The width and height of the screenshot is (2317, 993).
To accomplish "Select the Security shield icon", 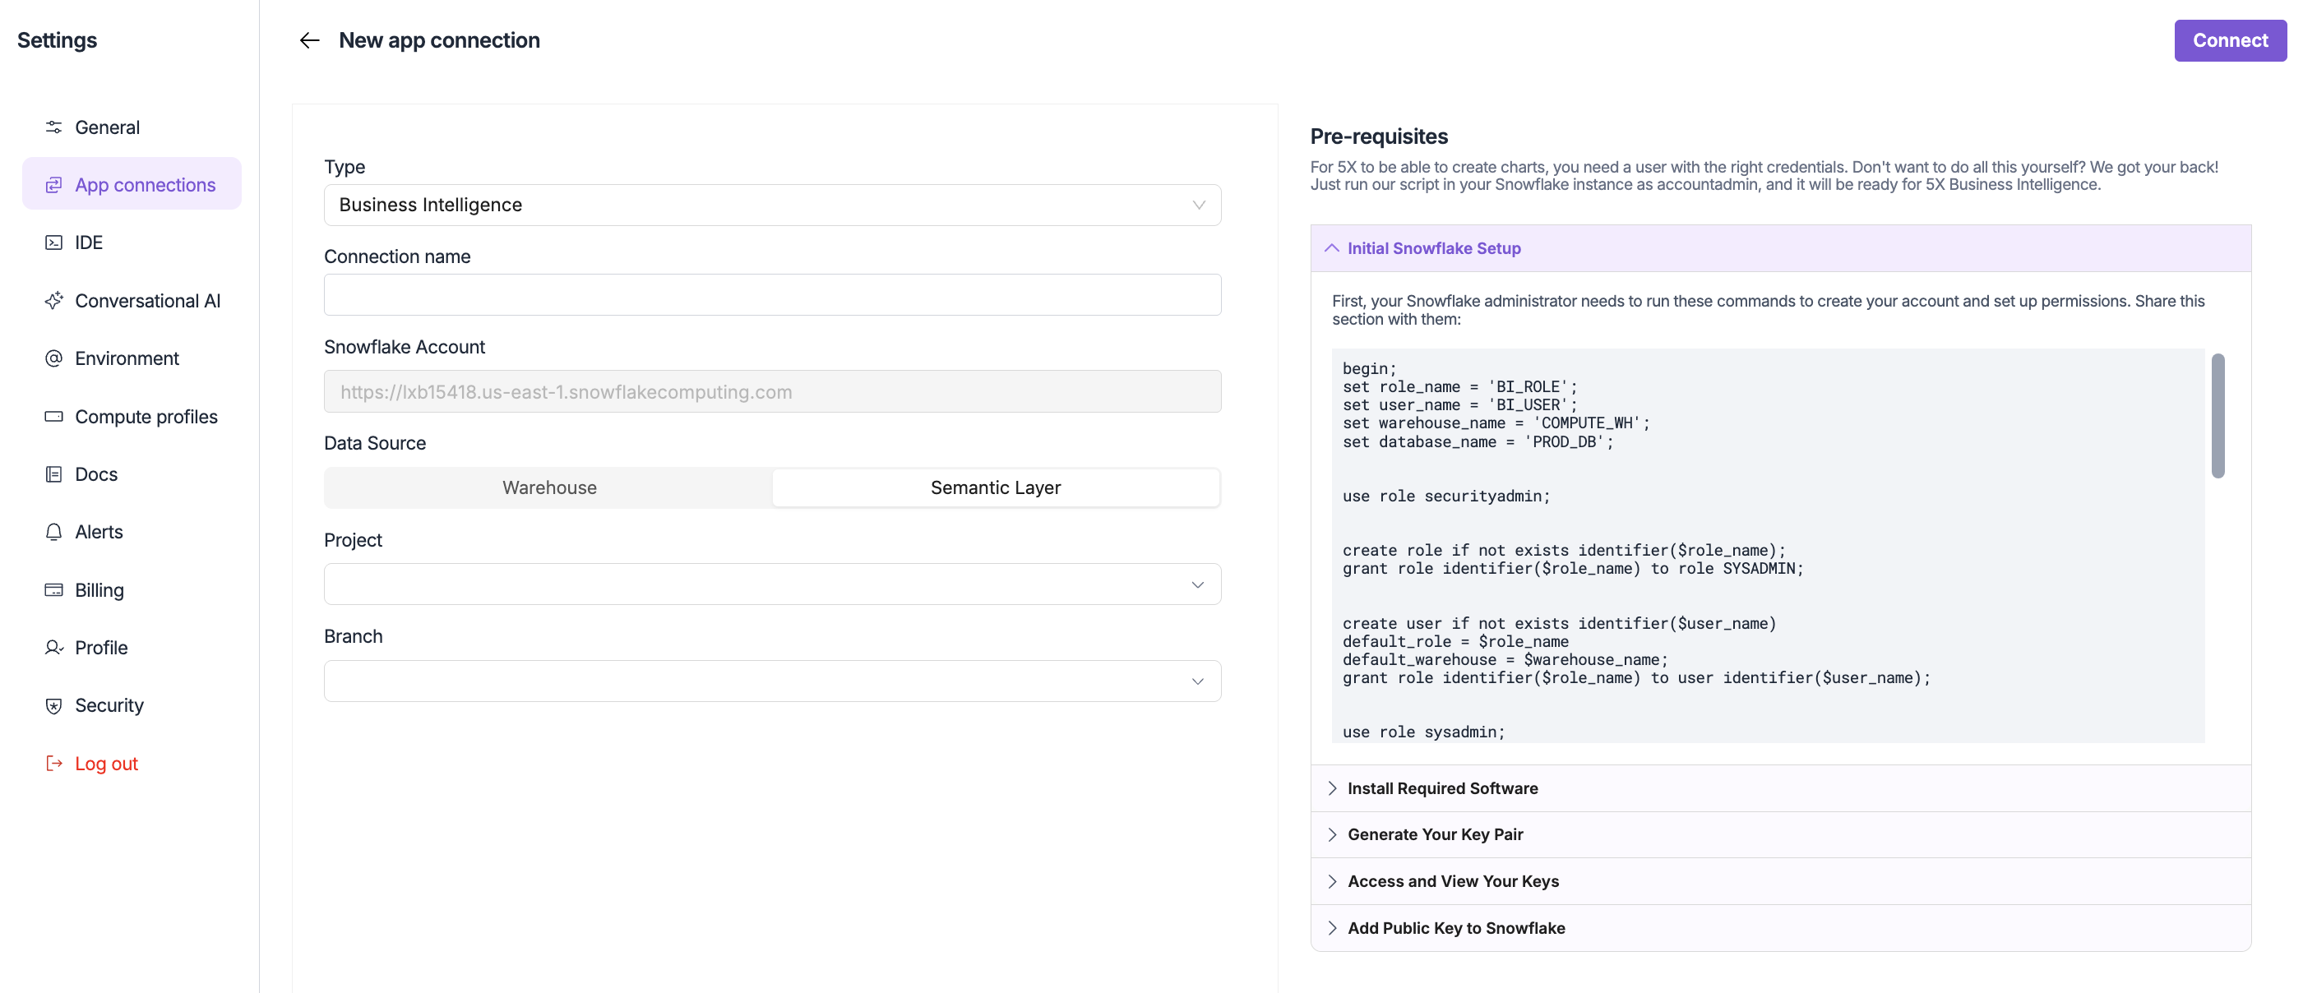I will [x=54, y=705].
